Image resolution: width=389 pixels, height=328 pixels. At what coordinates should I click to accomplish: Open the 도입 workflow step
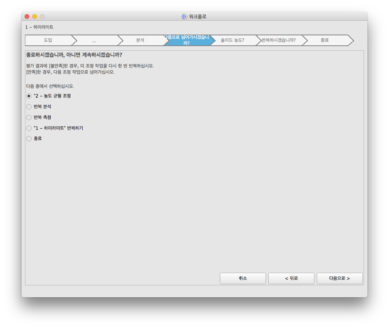pyautogui.click(x=48, y=40)
